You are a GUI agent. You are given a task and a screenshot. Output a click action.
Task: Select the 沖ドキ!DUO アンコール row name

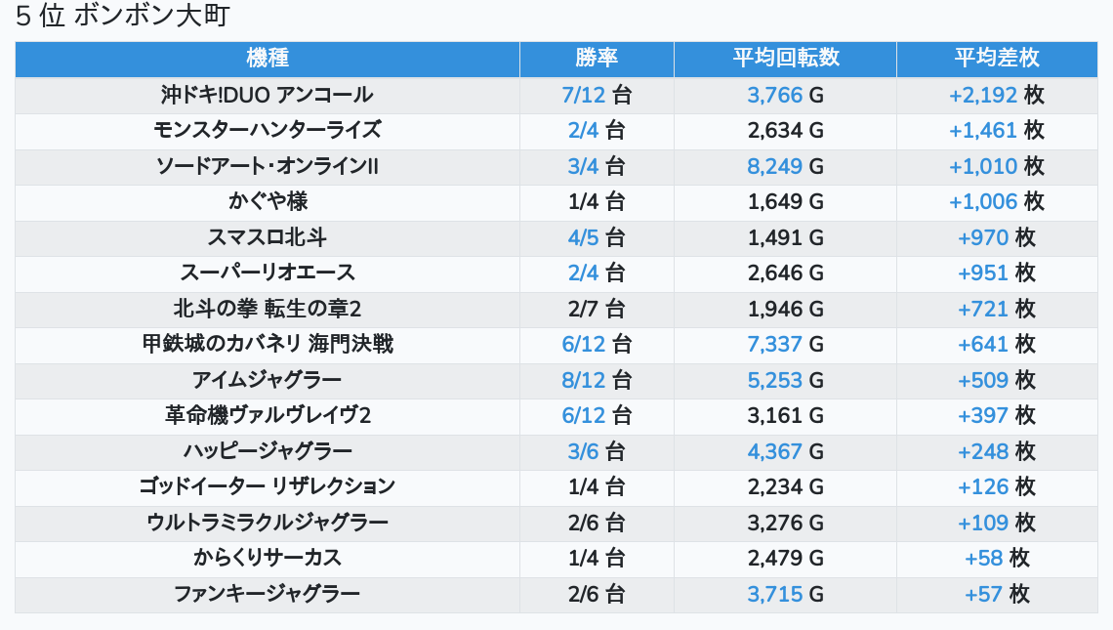click(x=268, y=95)
